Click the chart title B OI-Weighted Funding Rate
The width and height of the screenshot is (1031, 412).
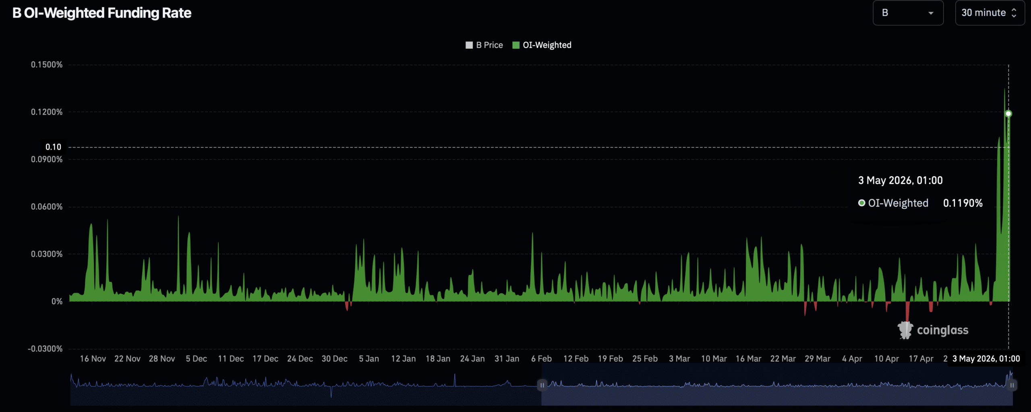coord(102,13)
